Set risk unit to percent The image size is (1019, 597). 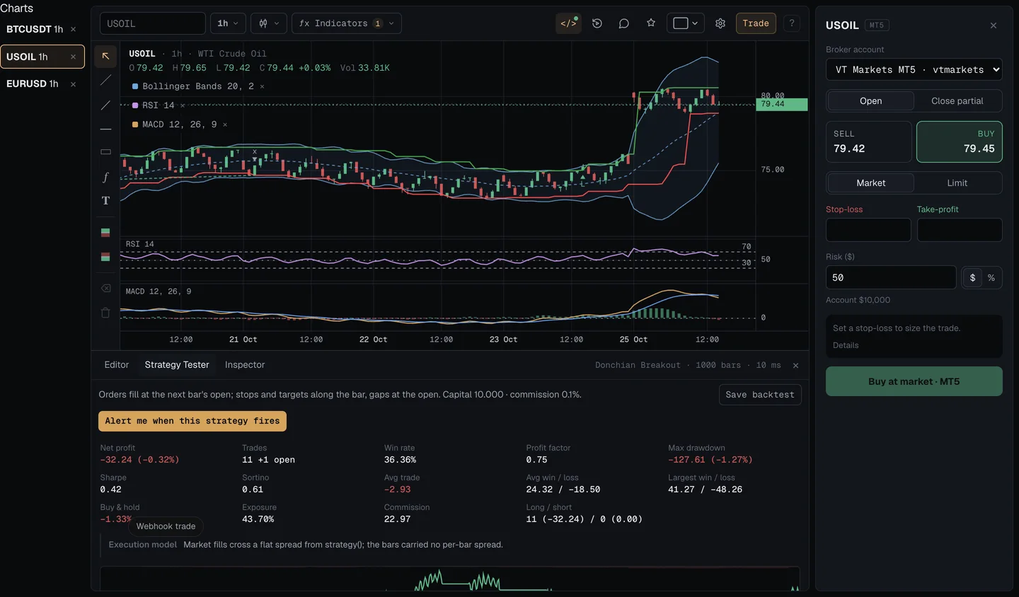(x=991, y=278)
